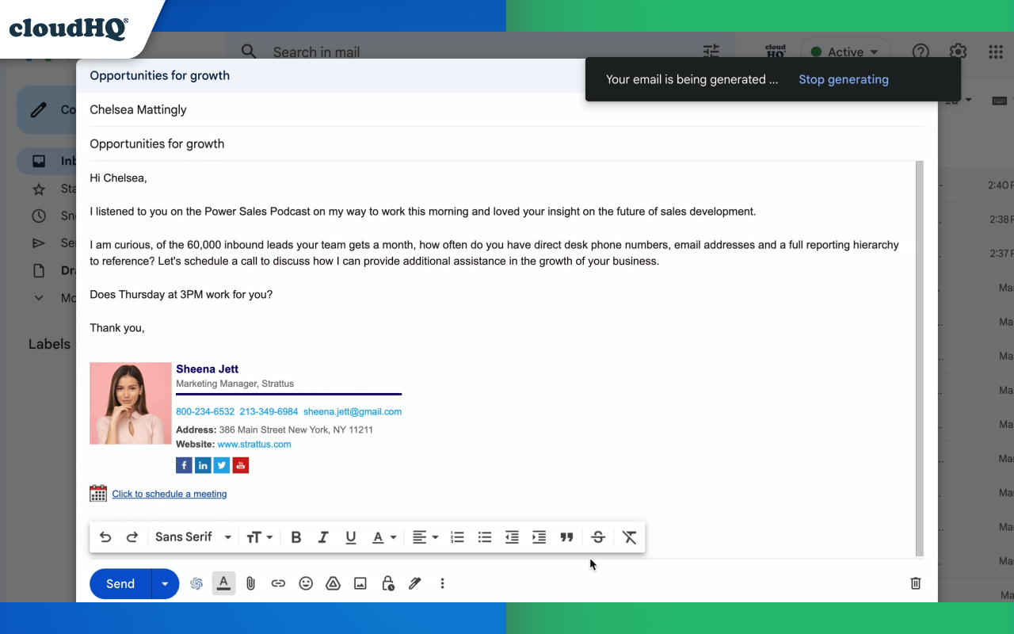Insert a photo into the message

[x=360, y=583]
